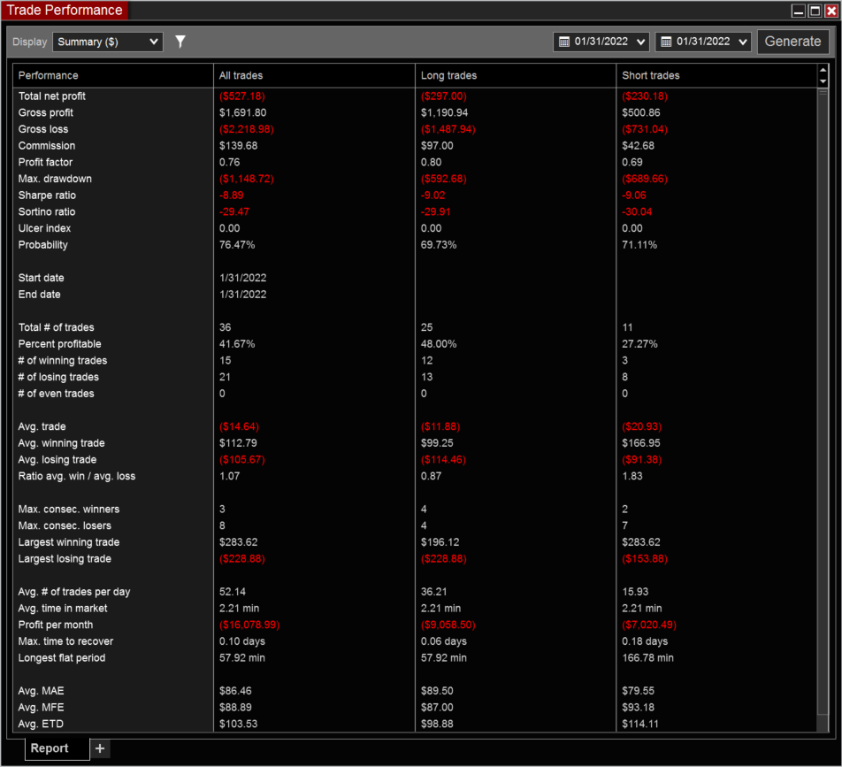Click the Largest losing trade label

65,558
